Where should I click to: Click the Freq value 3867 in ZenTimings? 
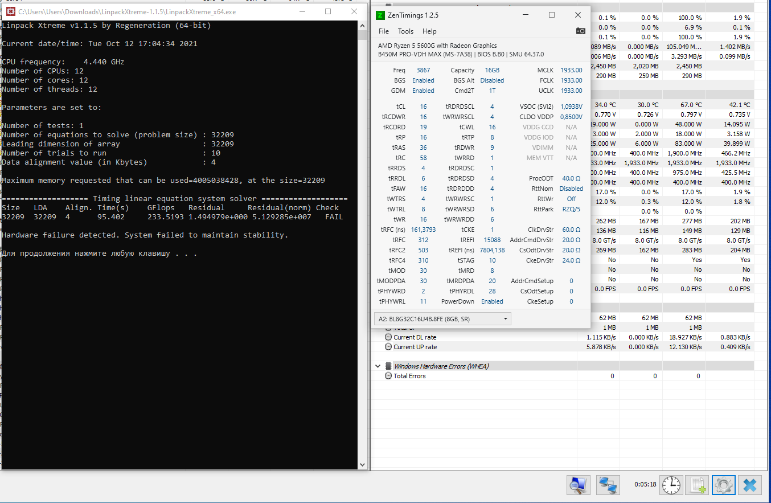click(x=423, y=70)
